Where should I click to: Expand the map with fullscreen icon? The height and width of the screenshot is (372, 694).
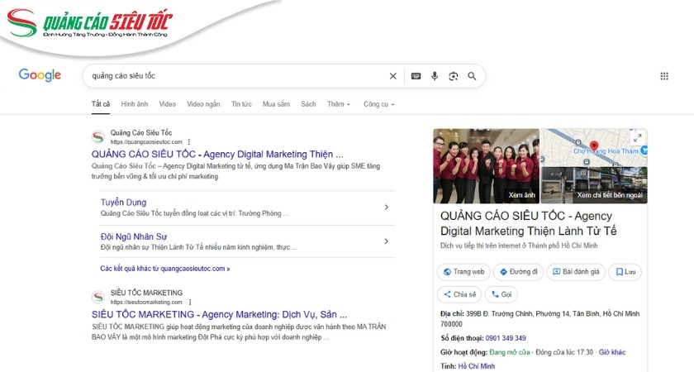[636, 138]
